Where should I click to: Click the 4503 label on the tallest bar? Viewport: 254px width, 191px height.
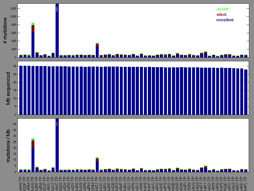[x=57, y=9]
